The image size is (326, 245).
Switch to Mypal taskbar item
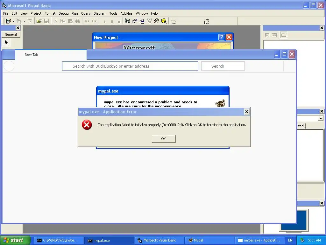[x=209, y=241]
